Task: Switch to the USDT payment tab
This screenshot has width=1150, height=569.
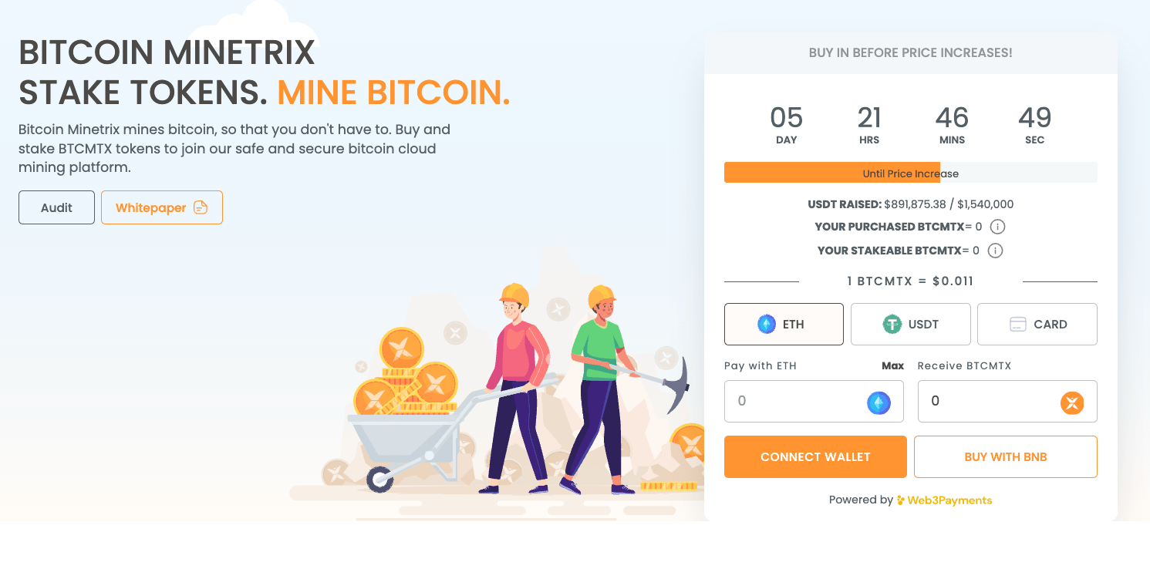Action: [910, 324]
